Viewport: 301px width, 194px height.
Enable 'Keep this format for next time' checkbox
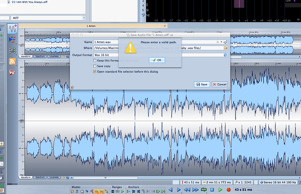click(x=95, y=61)
